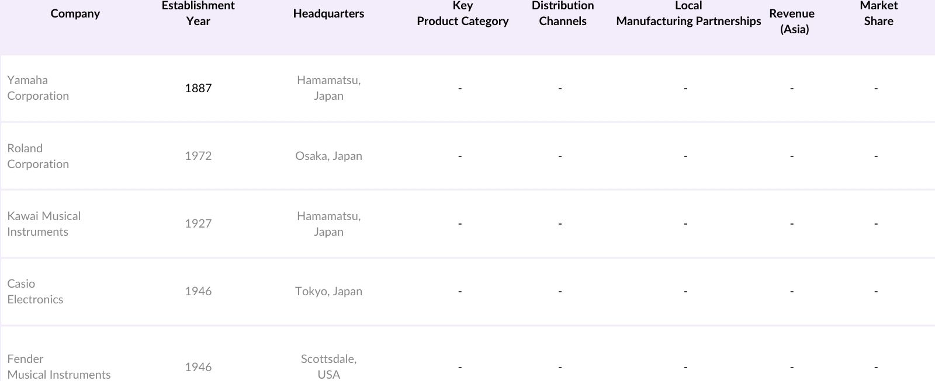Click the 1972 establishment year cell
The width and height of the screenshot is (935, 381).
198,156
